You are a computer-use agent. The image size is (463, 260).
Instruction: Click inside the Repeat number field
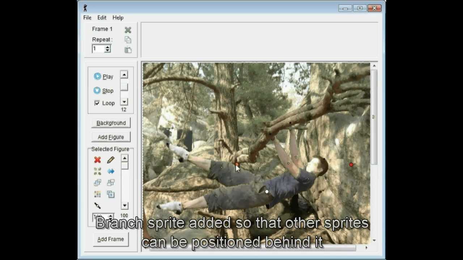point(98,49)
